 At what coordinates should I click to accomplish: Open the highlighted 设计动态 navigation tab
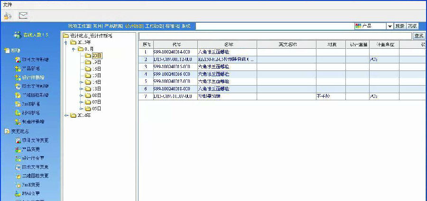[x=134, y=26]
